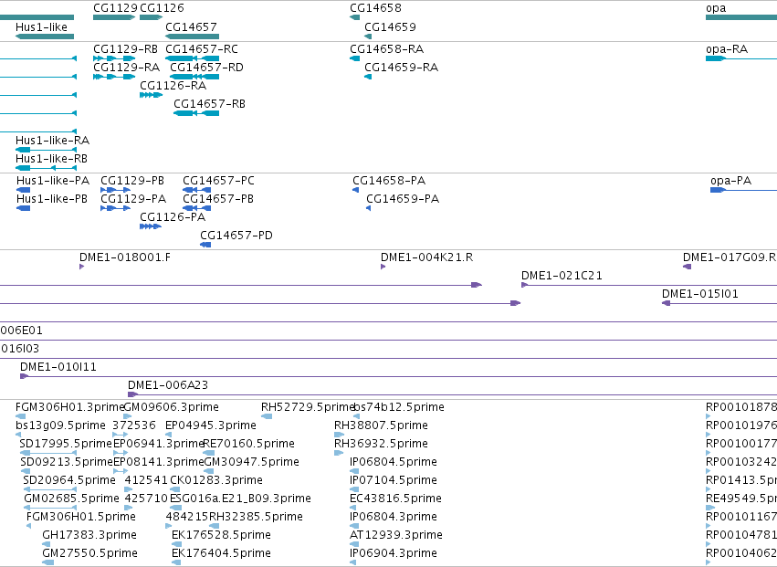Click the CG1129-RB transcript label
The image size is (777, 567).
pyautogui.click(x=125, y=49)
